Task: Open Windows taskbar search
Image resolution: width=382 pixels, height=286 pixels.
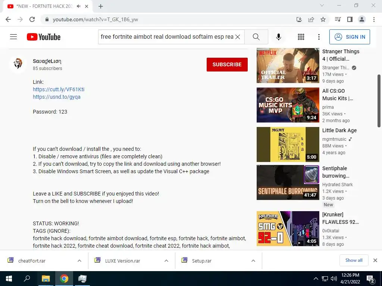Action: pos(27,279)
